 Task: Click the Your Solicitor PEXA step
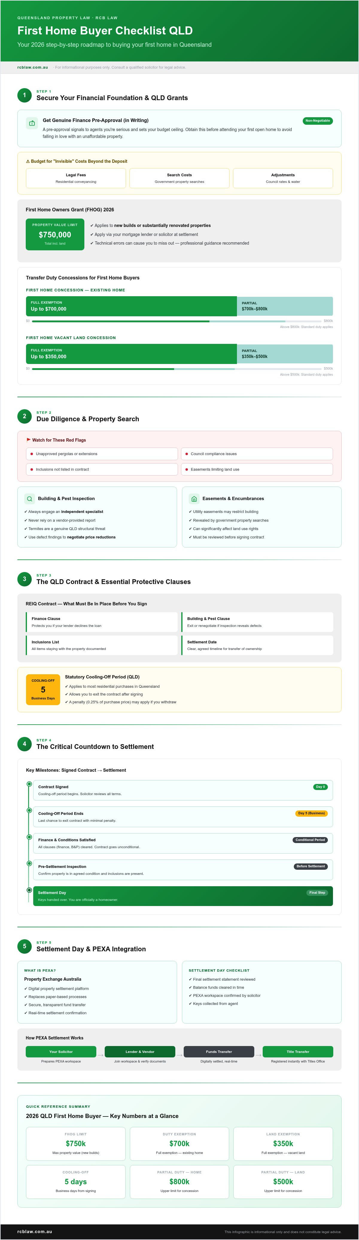tap(61, 1052)
